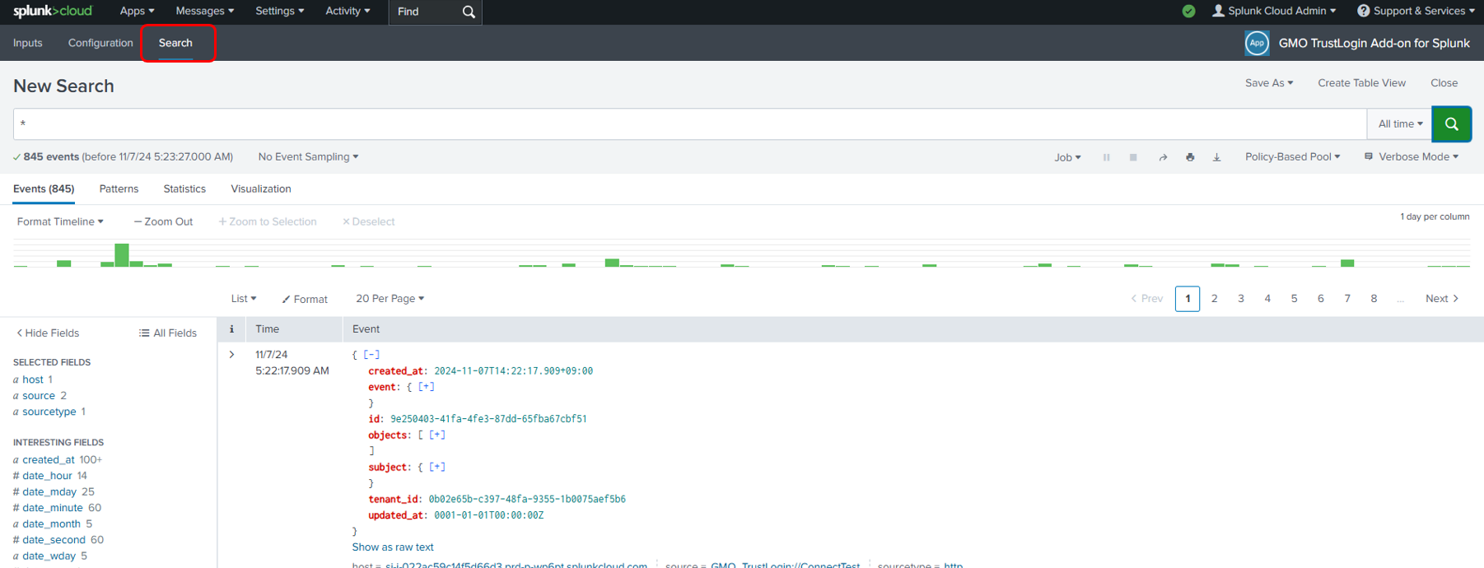Go to results page 5

click(1294, 299)
